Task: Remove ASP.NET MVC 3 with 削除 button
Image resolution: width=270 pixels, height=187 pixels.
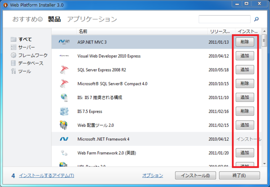Action: pyautogui.click(x=245, y=42)
